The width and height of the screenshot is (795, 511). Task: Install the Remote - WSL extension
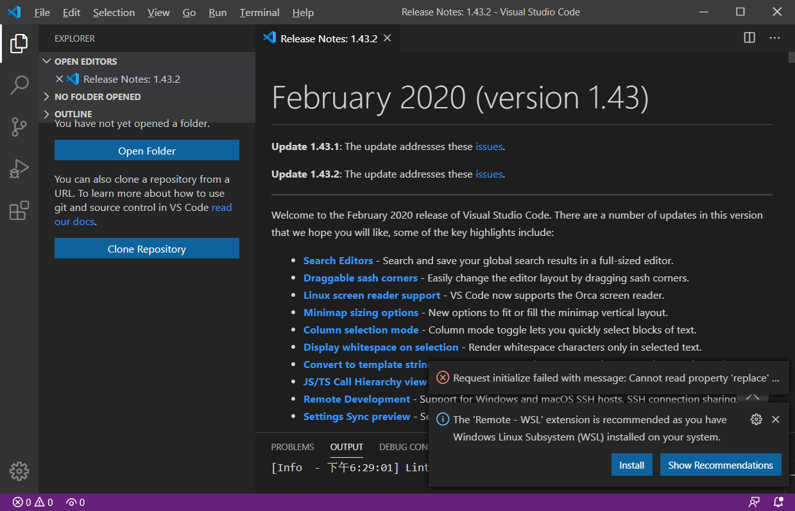pos(631,465)
